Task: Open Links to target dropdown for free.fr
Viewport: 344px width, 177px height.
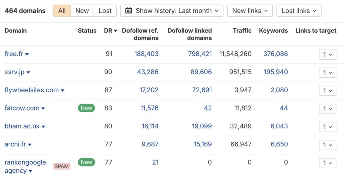Action: (x=327, y=54)
